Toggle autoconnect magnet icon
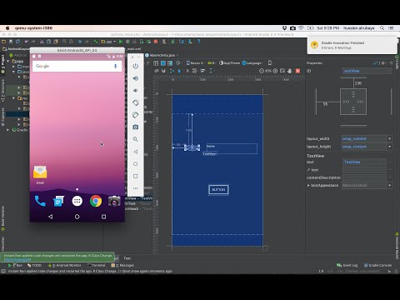 click(163, 71)
